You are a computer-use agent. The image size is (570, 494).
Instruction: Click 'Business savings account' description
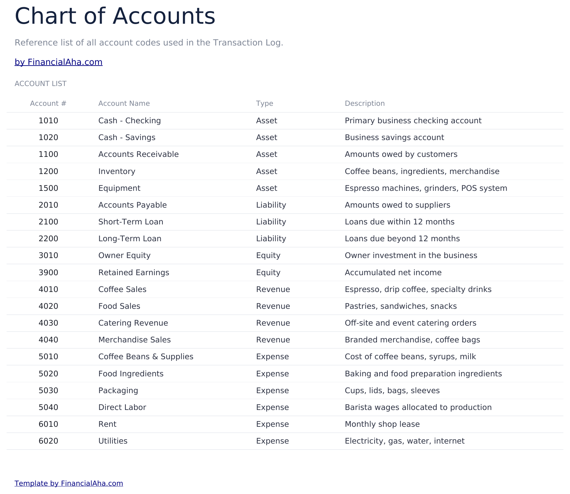[x=394, y=137]
